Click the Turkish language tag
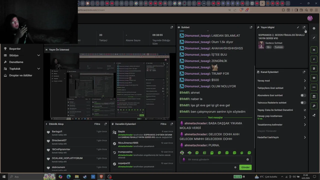Viewport: 320px width, 180px height. [x=279, y=47]
